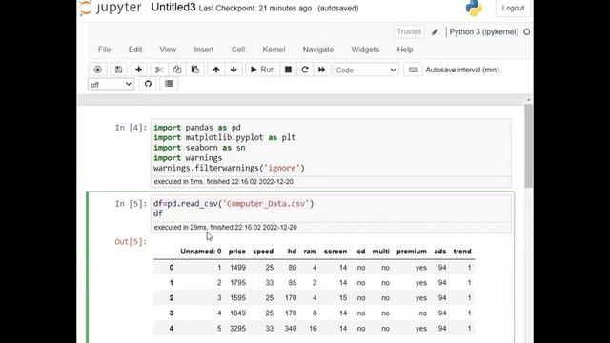Click the GitHub icon in the toolbar
This screenshot has height=343, width=610.
click(x=148, y=84)
